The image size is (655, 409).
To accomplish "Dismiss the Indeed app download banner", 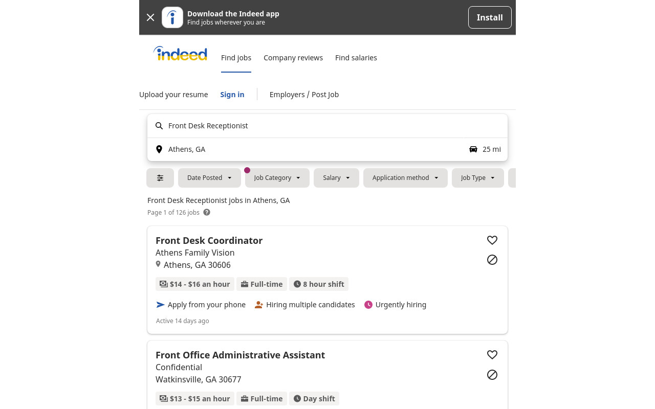I will tap(150, 17).
